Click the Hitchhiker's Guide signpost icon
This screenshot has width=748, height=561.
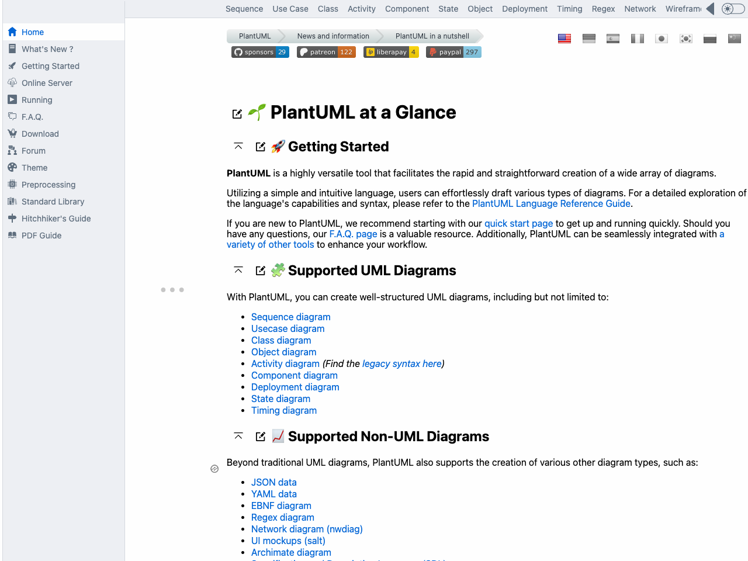[x=12, y=219]
